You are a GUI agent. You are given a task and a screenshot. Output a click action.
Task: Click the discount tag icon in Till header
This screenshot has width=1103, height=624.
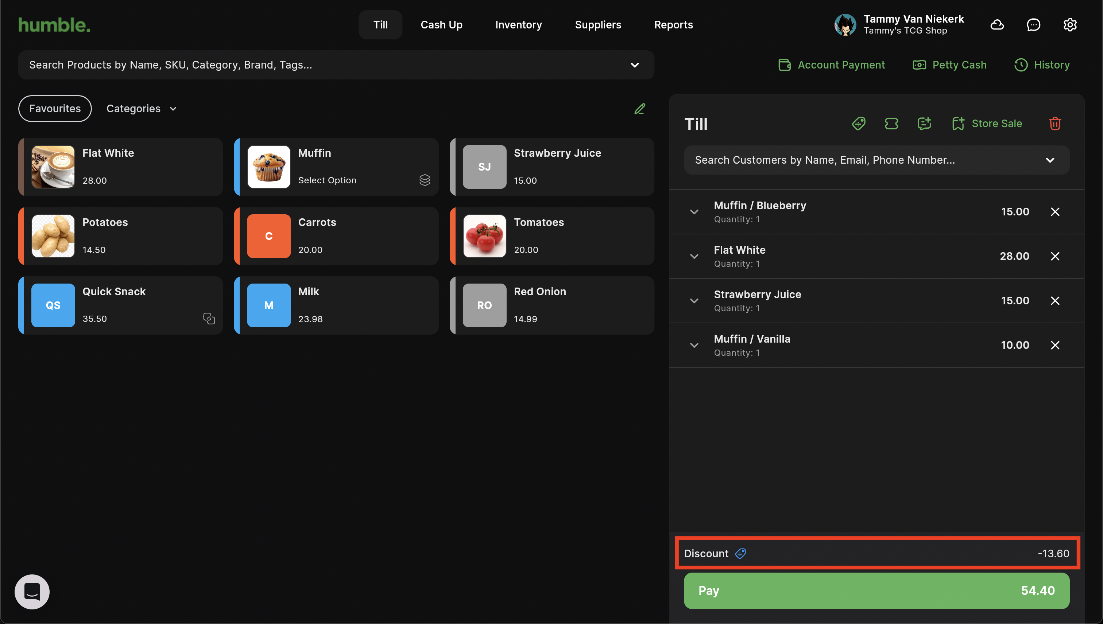(859, 124)
